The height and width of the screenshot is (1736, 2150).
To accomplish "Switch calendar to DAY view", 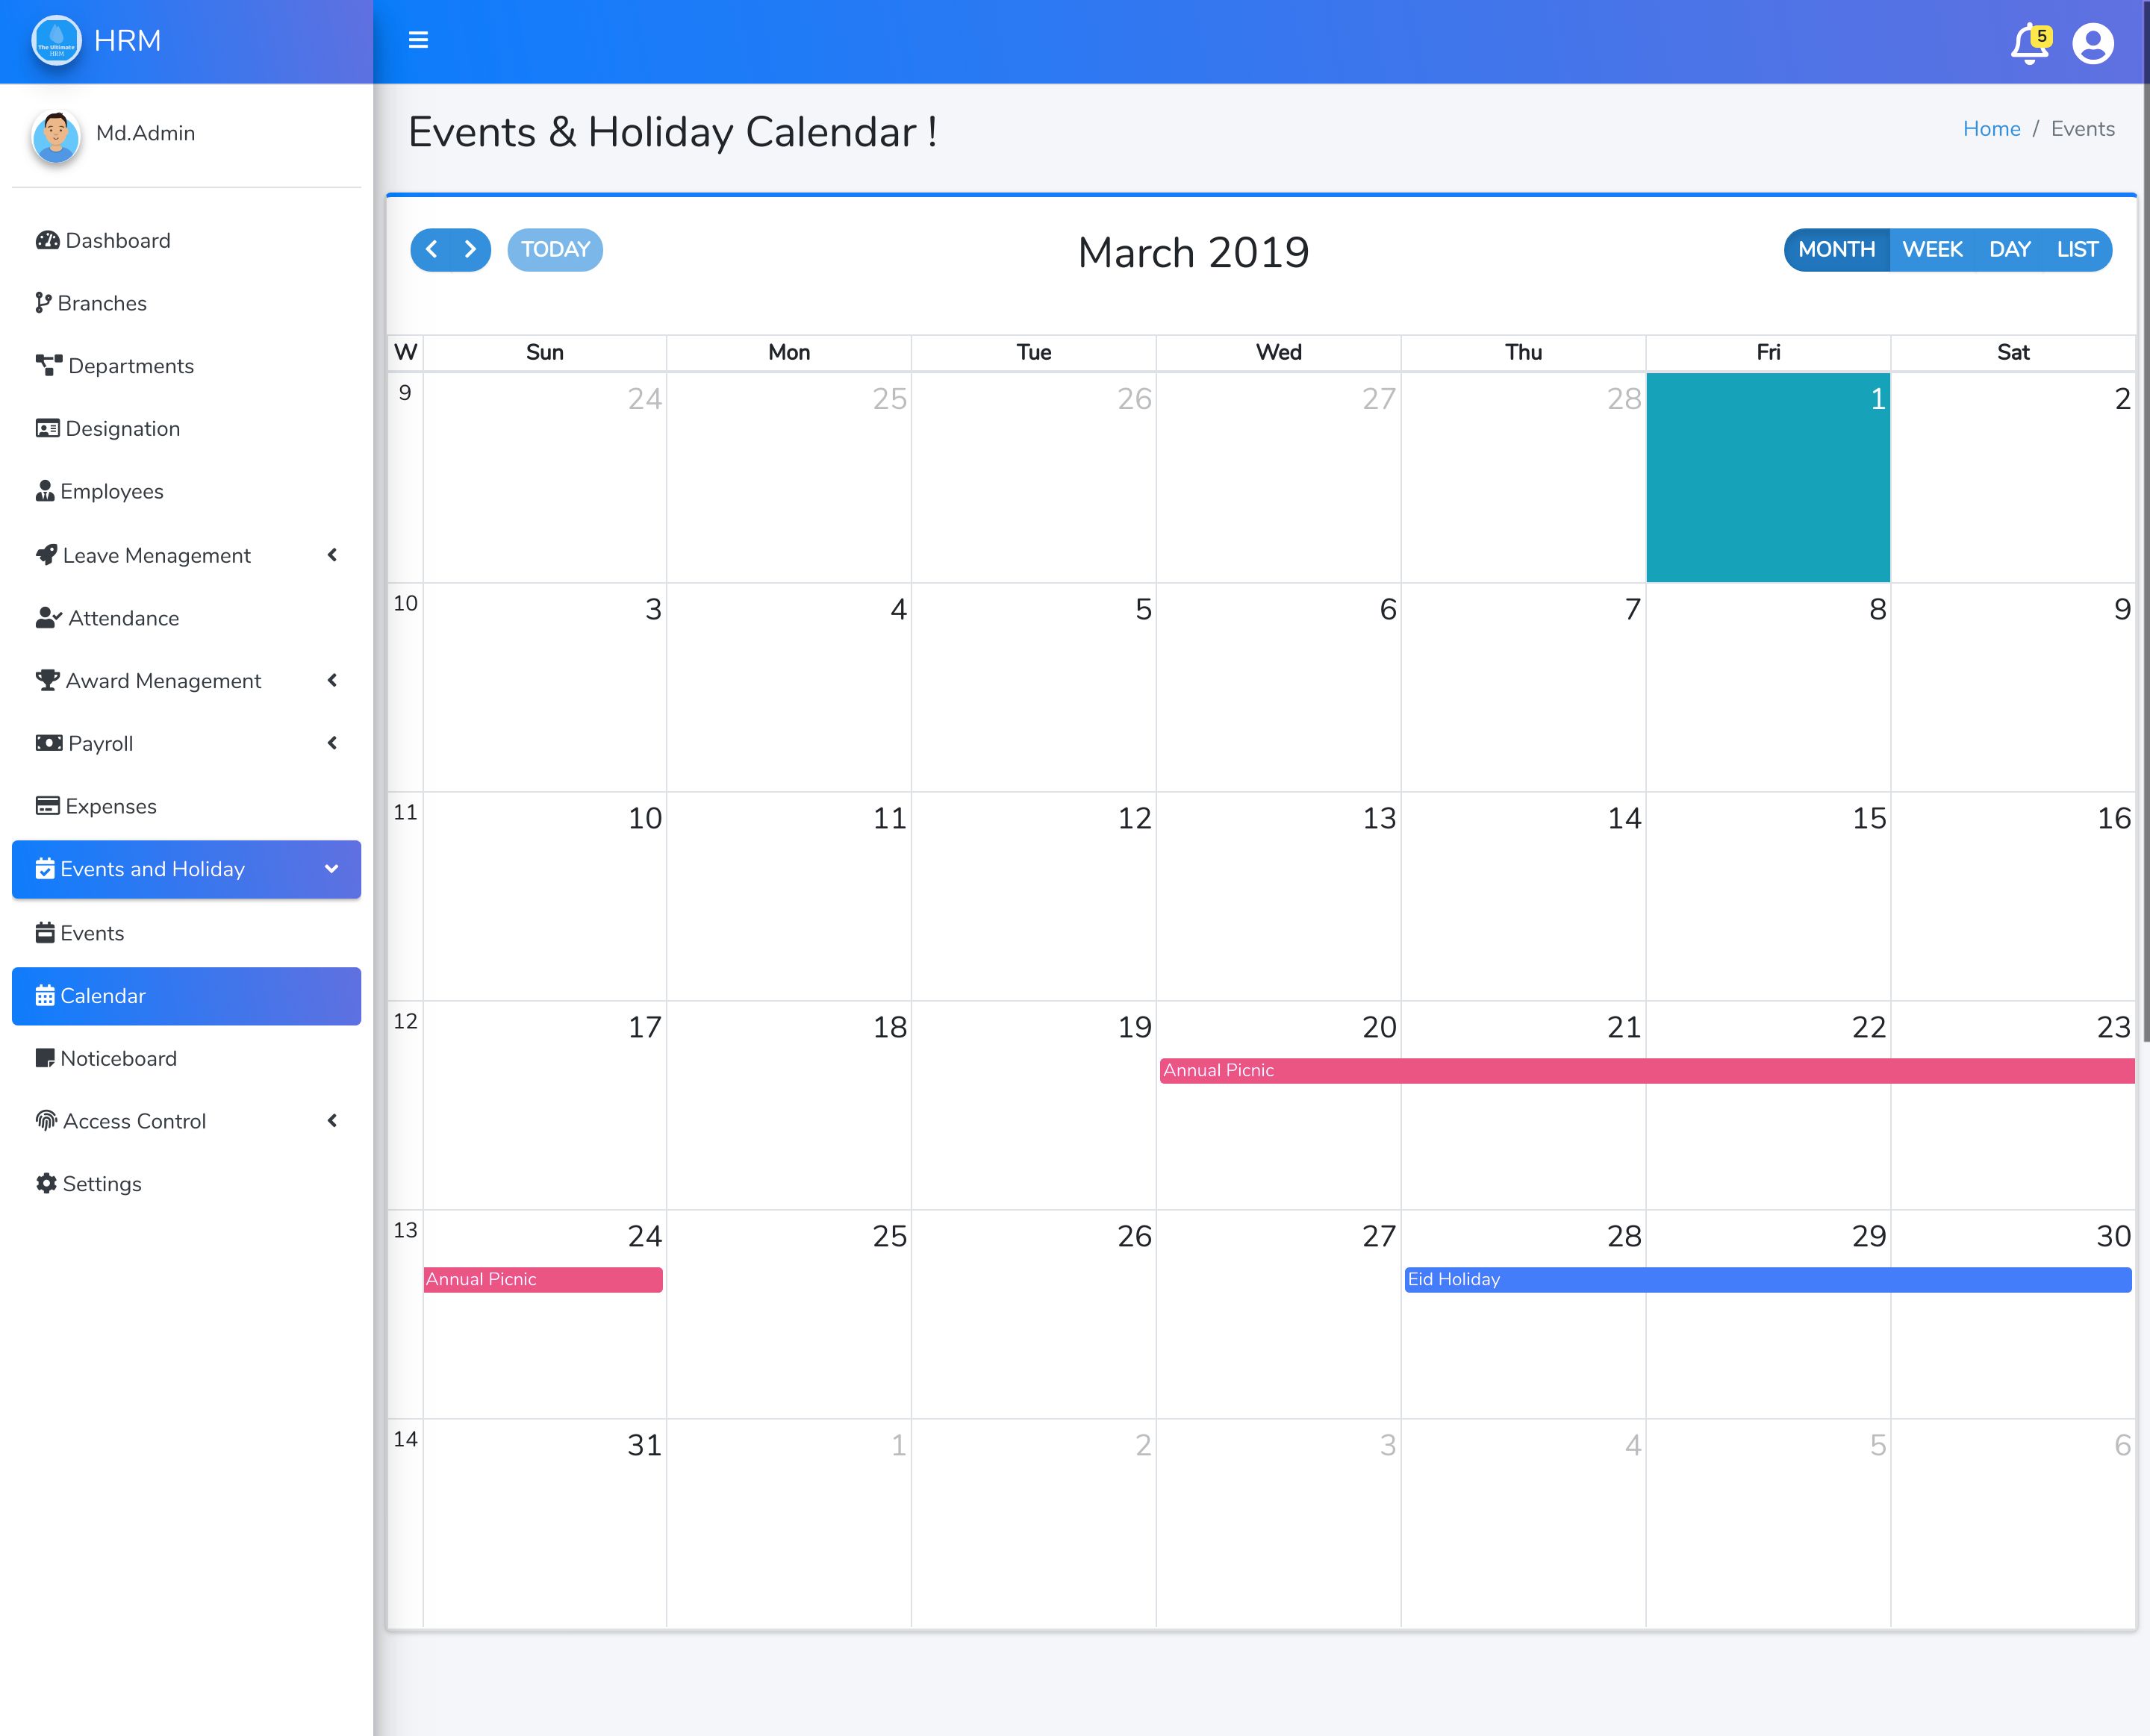I will pos(2009,249).
